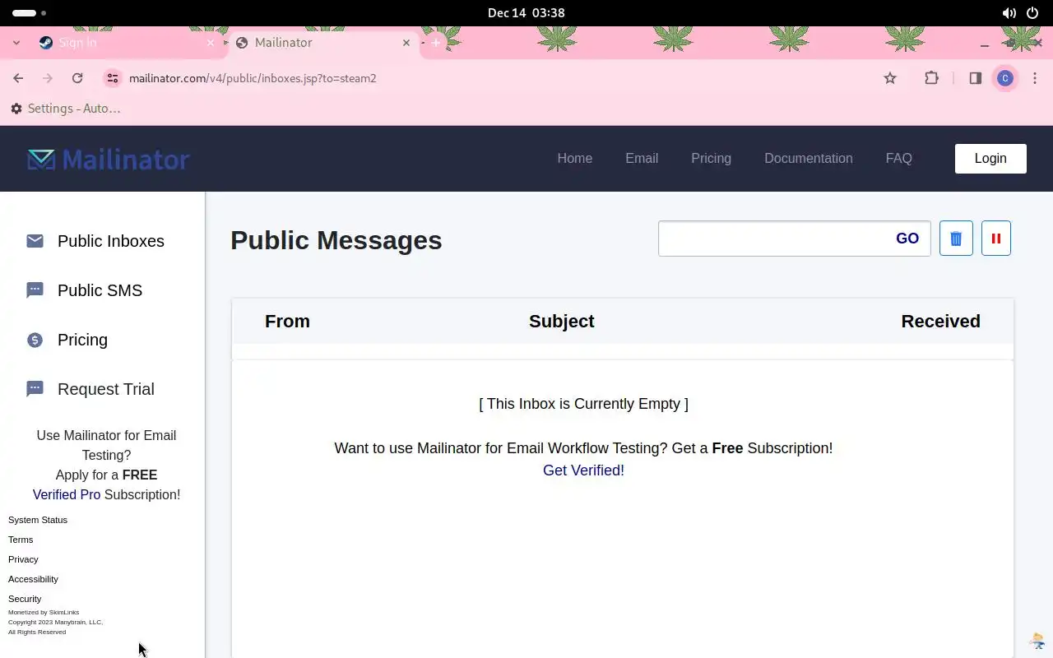Click the Public SMS chat bubble icon
This screenshot has width=1053, height=658.
coord(35,290)
